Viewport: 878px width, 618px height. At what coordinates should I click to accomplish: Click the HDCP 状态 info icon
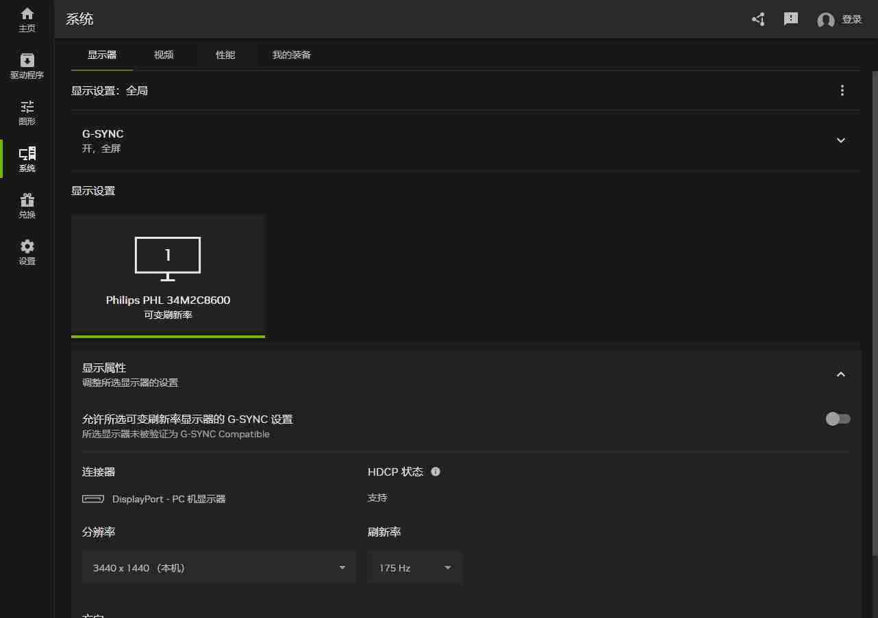coord(436,471)
